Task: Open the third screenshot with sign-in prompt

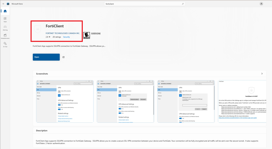Action: pos(186,101)
